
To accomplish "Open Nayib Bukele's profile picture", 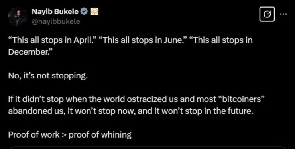I will coord(18,17).
